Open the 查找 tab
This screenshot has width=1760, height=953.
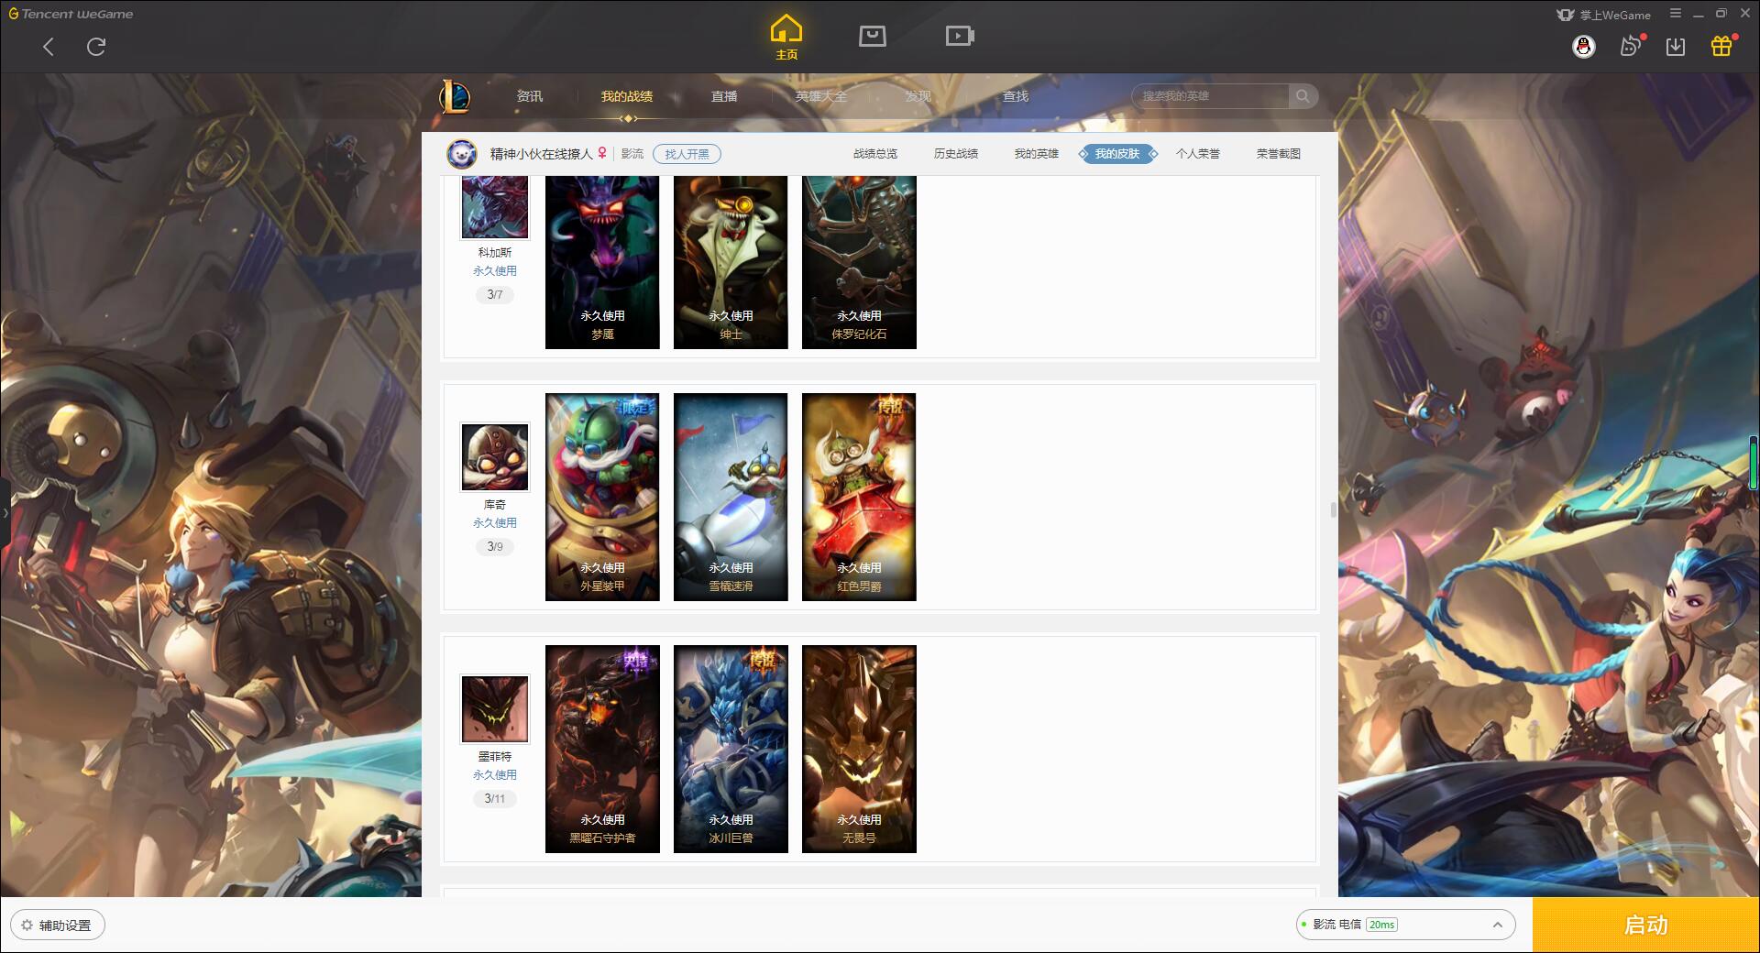click(x=1016, y=96)
